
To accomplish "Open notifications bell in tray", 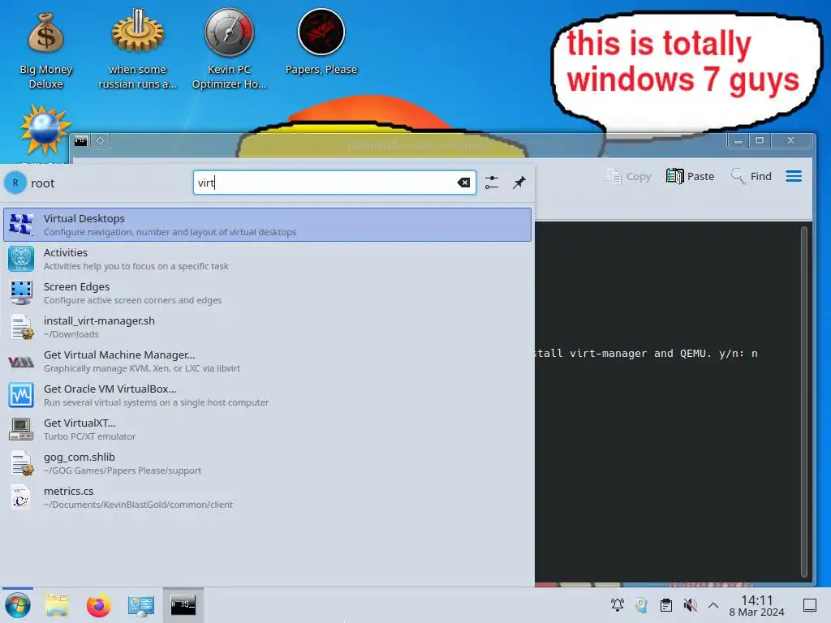I will pos(617,605).
